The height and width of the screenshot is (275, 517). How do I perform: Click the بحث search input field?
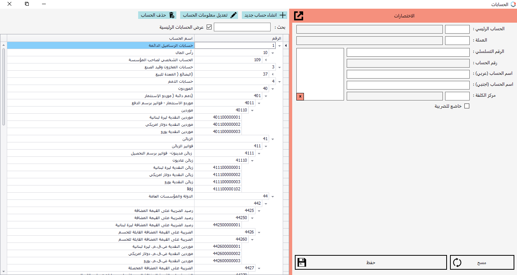tap(242, 27)
